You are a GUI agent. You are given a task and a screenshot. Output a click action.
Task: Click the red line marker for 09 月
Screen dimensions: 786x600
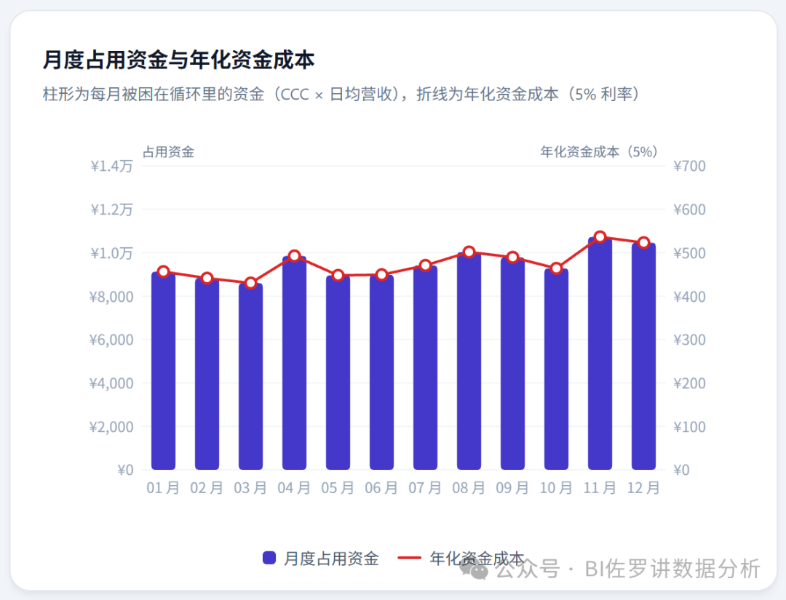pos(512,257)
